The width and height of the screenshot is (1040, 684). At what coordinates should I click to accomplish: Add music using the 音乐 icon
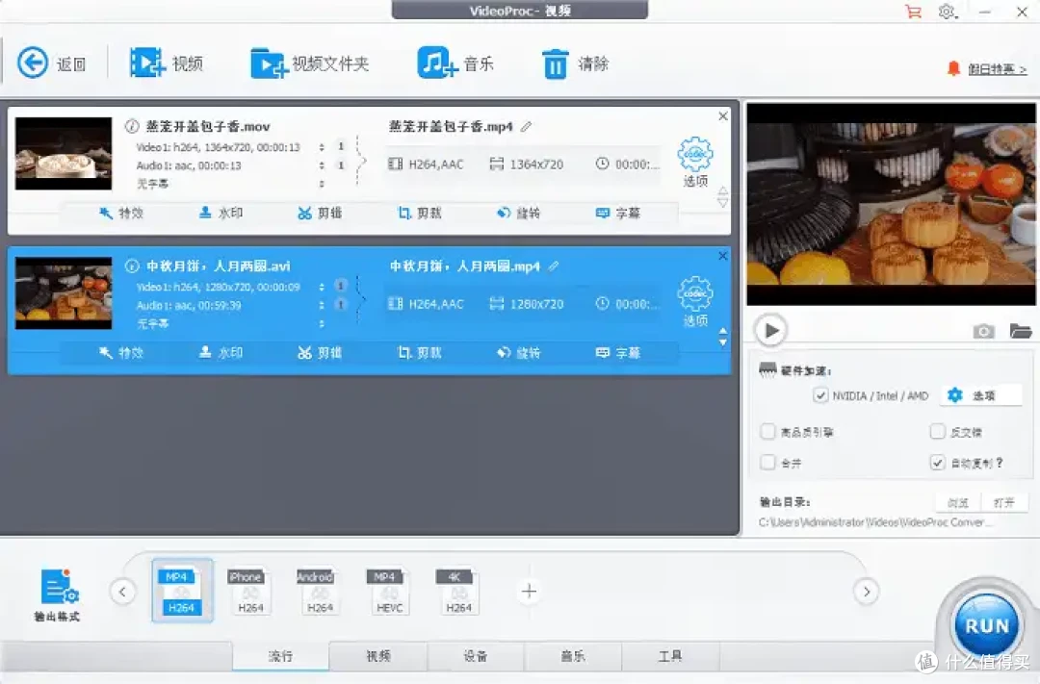click(x=437, y=63)
